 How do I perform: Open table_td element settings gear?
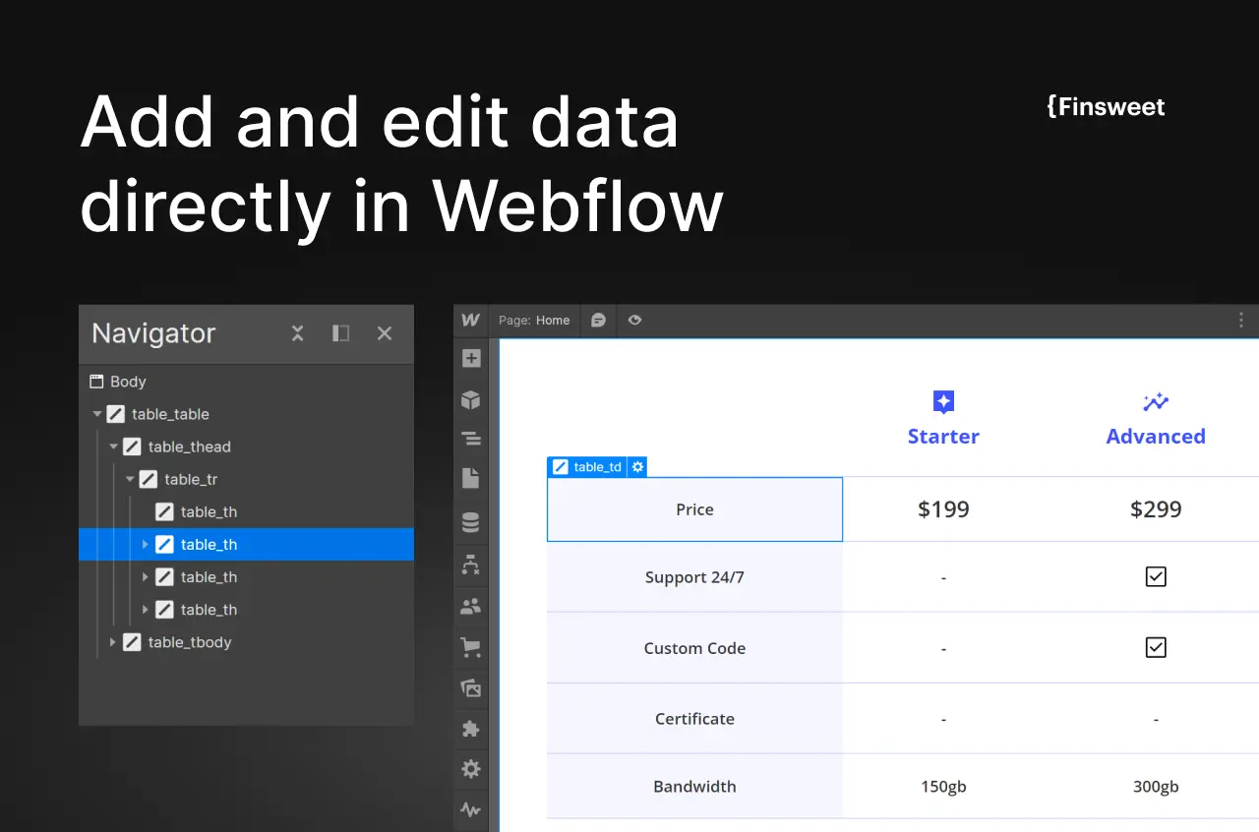(637, 467)
